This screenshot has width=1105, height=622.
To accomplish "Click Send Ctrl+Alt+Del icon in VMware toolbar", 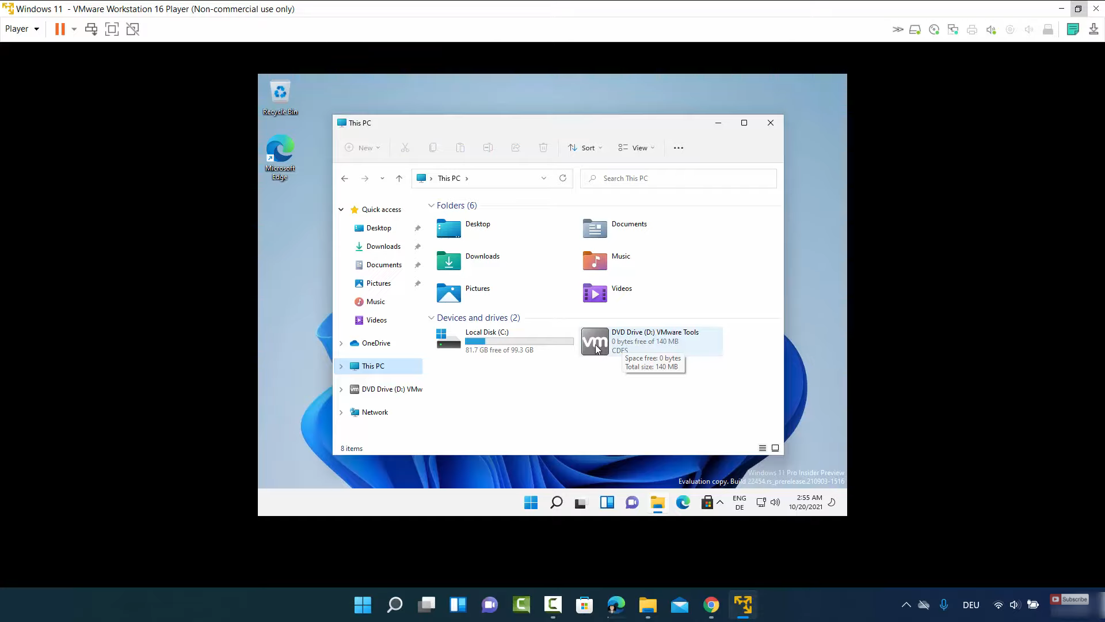I will (91, 29).
